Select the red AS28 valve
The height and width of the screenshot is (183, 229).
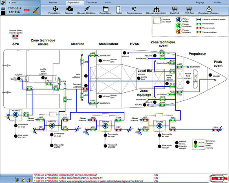tap(85, 89)
